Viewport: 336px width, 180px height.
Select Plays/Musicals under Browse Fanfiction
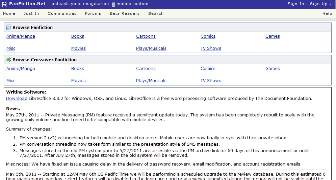click(151, 48)
